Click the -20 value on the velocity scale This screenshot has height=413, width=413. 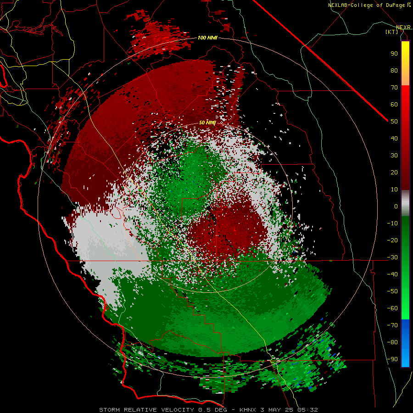[x=392, y=240]
